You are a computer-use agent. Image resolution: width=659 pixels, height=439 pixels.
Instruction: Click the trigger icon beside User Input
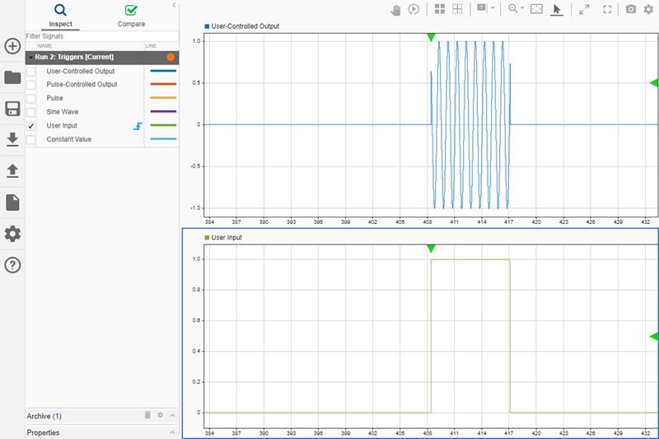tap(138, 126)
